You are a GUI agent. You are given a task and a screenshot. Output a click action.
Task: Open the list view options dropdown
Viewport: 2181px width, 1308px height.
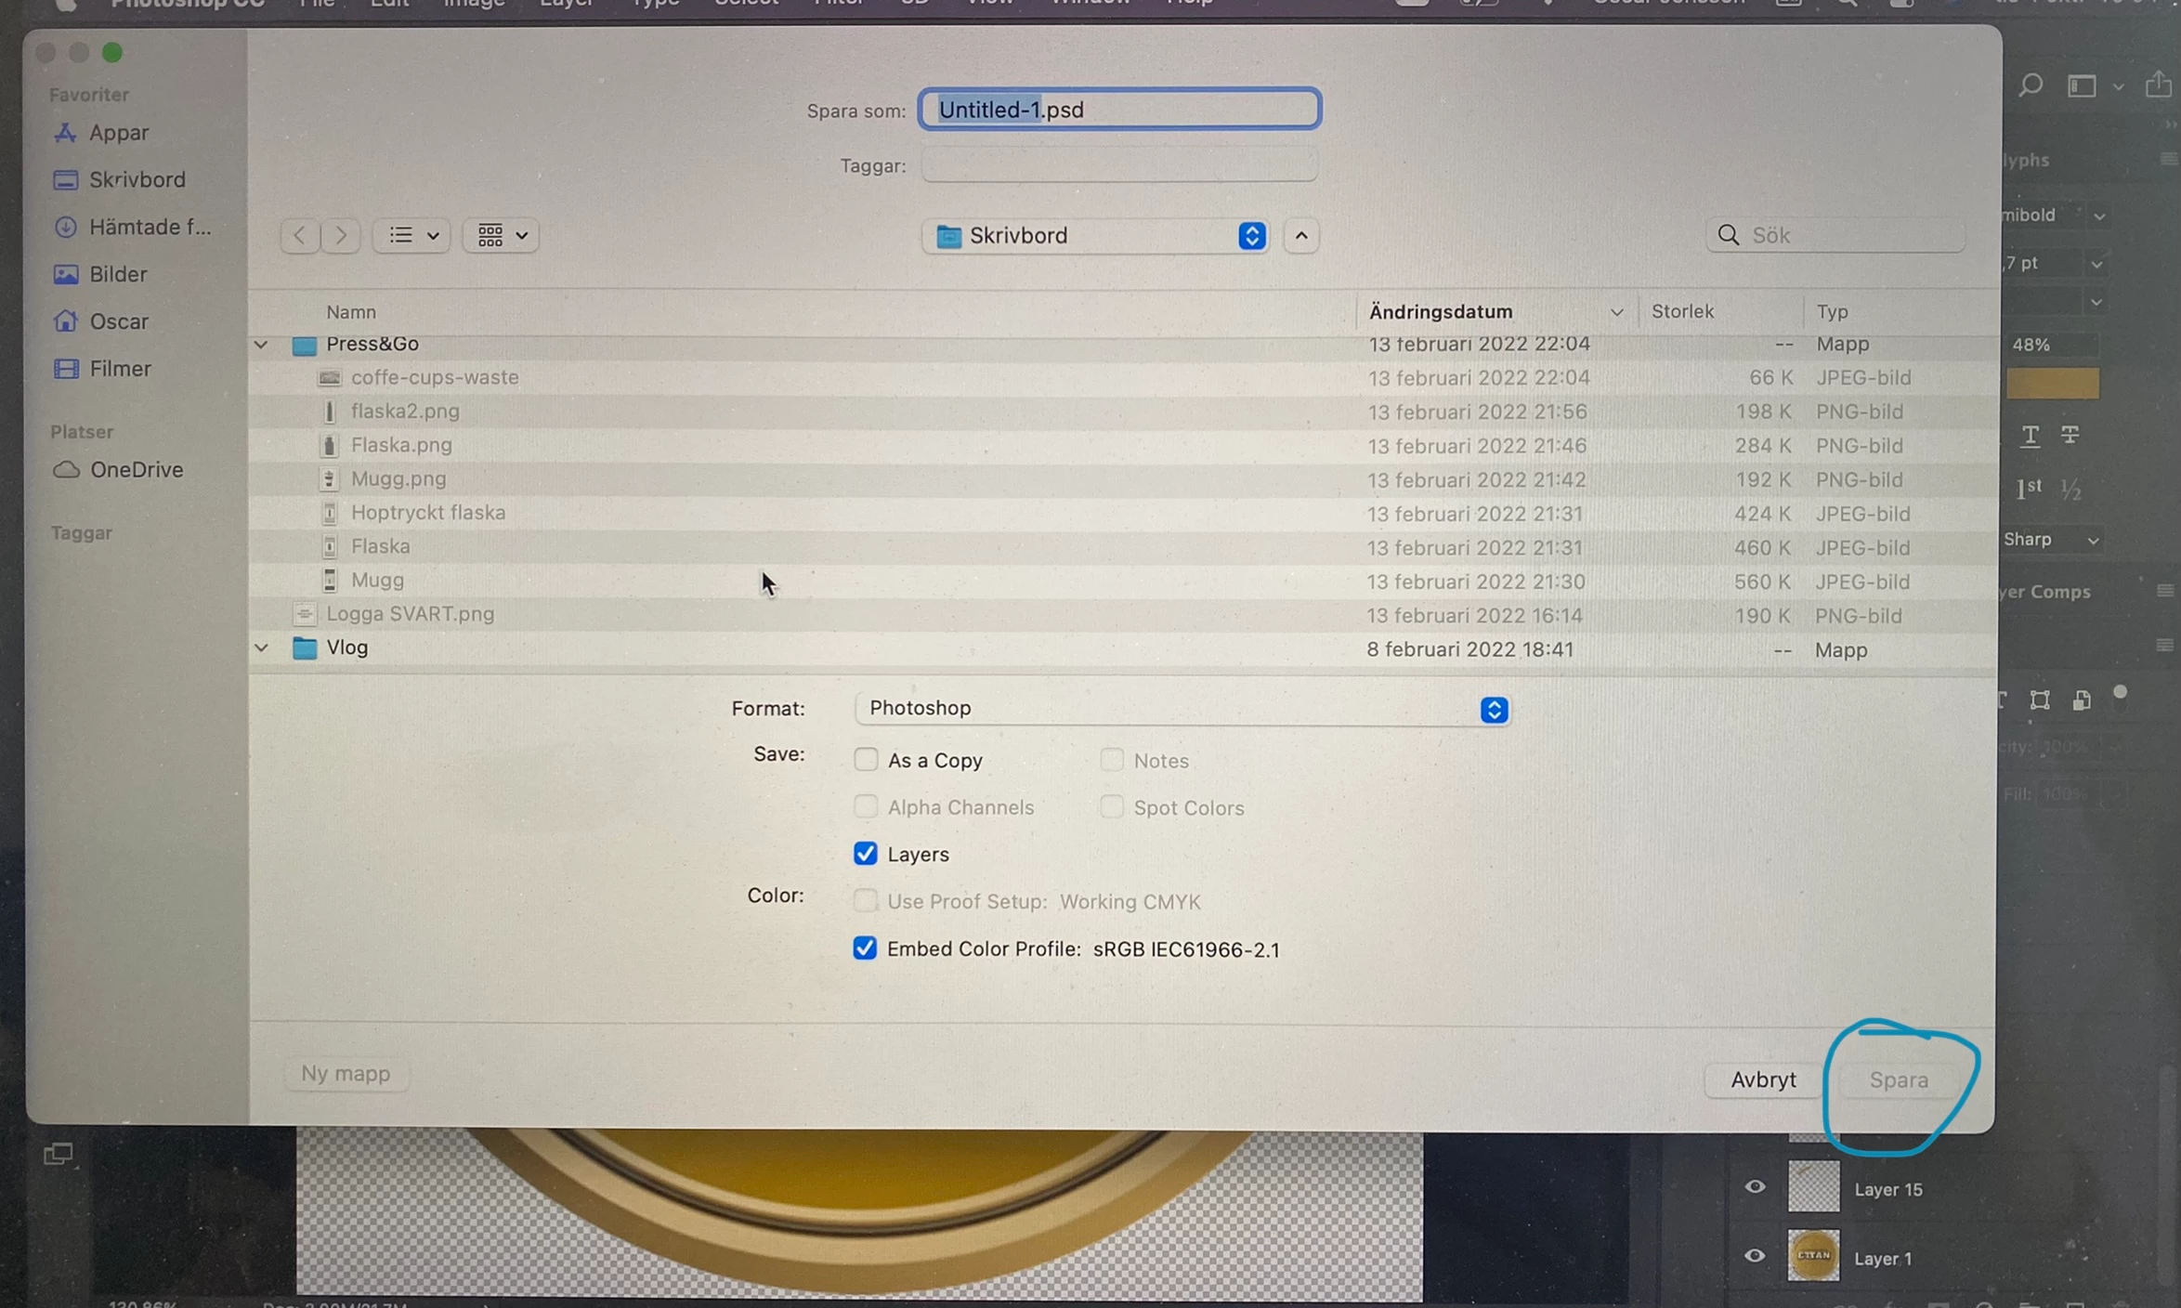412,235
